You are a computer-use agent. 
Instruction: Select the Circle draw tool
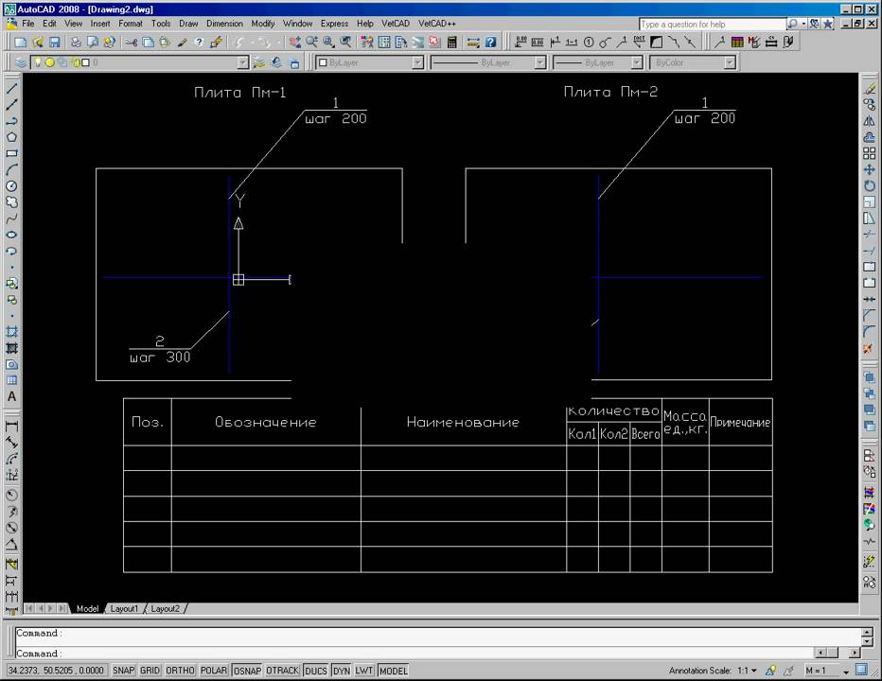click(x=12, y=185)
